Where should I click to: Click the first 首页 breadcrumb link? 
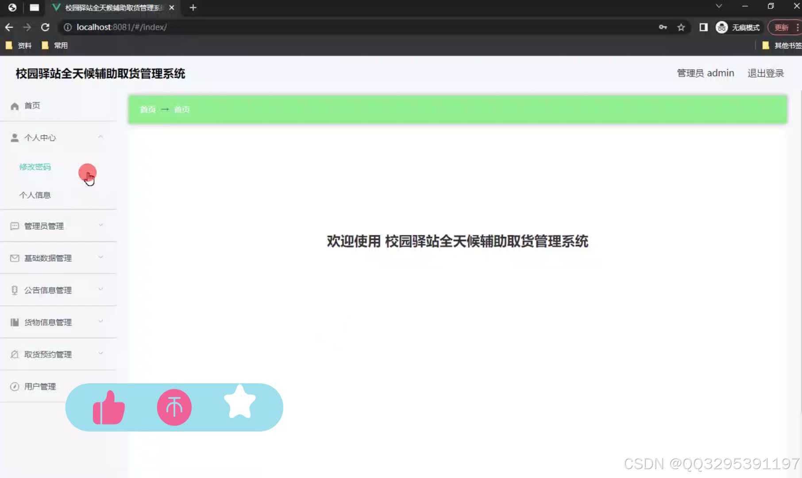(148, 109)
